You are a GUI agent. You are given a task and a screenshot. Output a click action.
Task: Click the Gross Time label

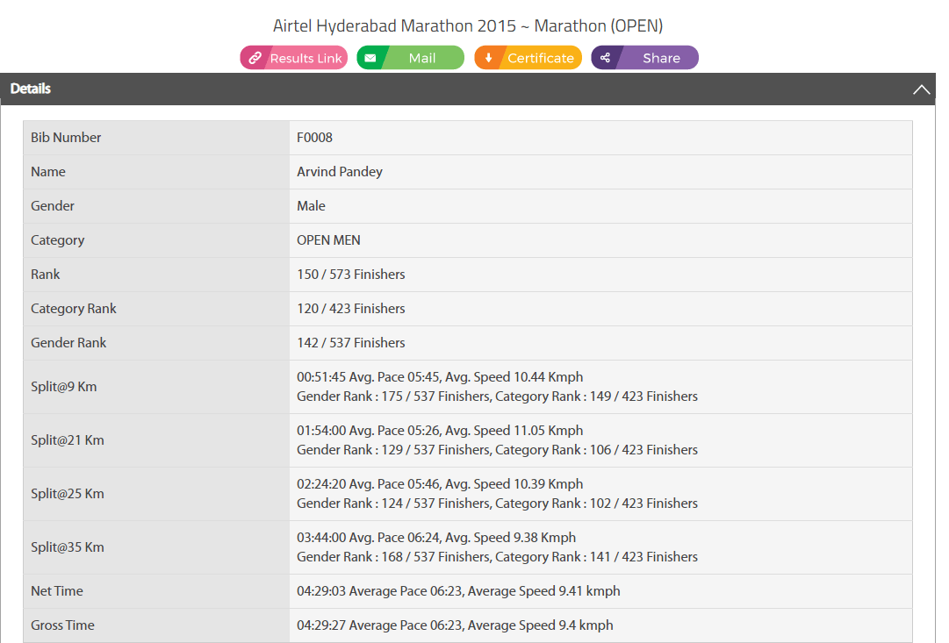pyautogui.click(x=62, y=625)
